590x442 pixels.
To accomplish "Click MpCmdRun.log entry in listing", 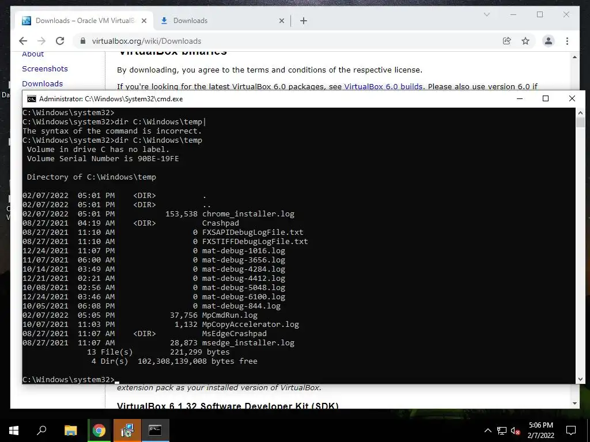I will click(x=230, y=315).
